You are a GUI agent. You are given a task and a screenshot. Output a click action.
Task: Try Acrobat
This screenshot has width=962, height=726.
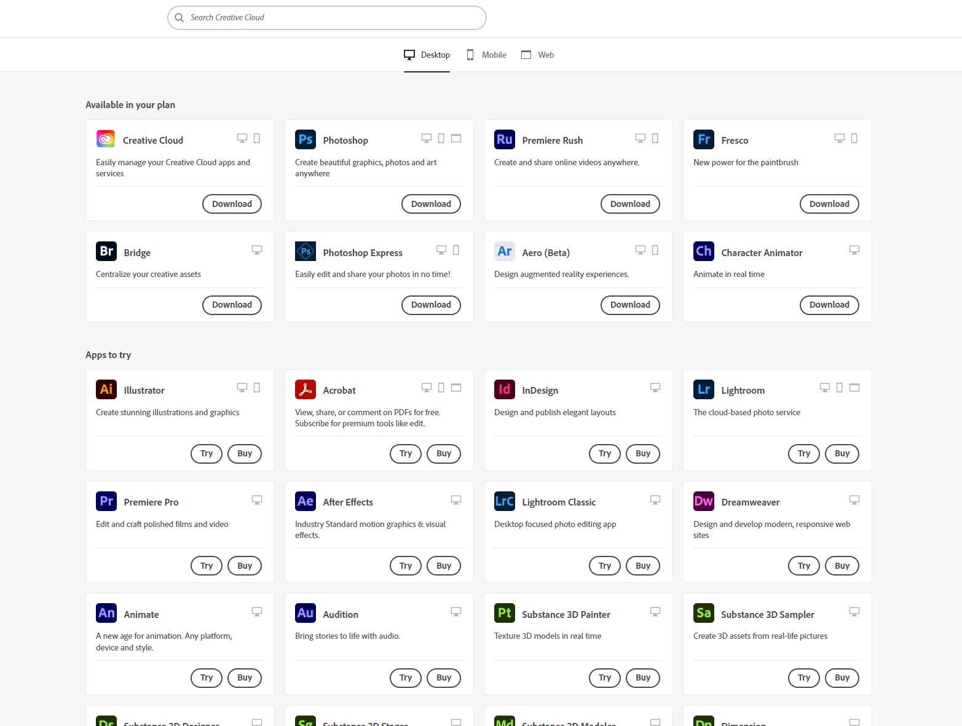click(406, 453)
